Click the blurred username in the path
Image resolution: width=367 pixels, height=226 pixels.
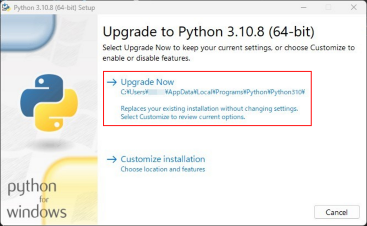pyautogui.click(x=156, y=92)
